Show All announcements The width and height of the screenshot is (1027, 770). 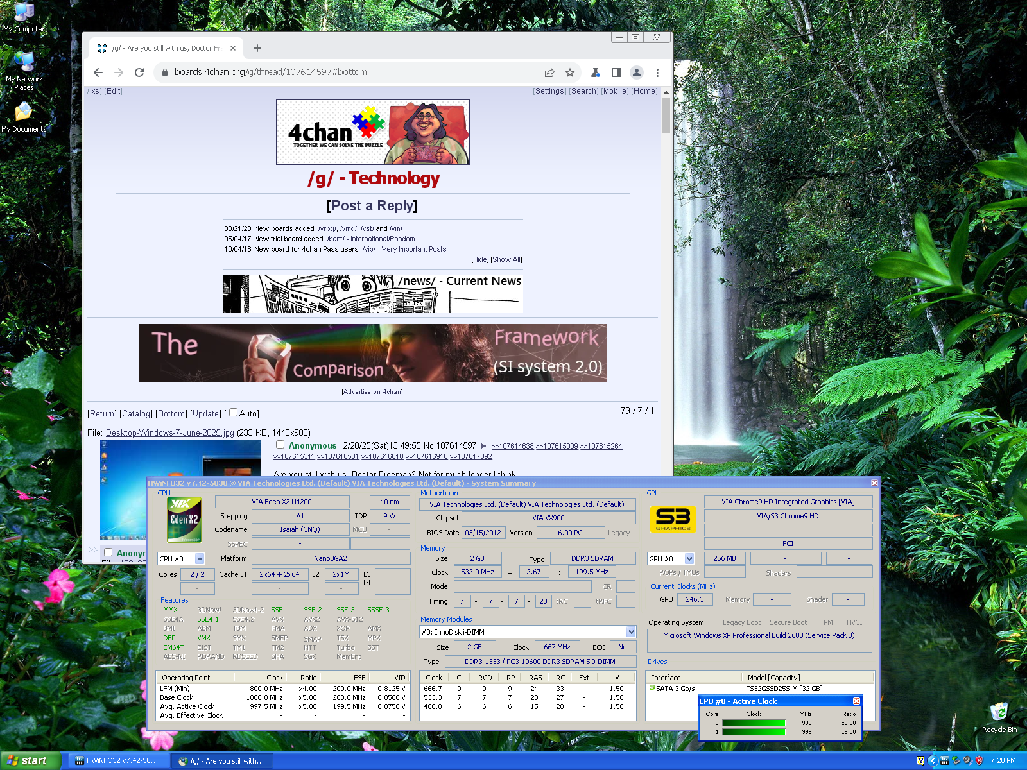click(x=507, y=260)
